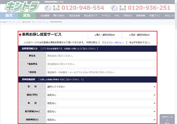Open 会社概要 in the navigation bar
Image resolution: width=177 pixels, height=124 pixels.
point(45,16)
